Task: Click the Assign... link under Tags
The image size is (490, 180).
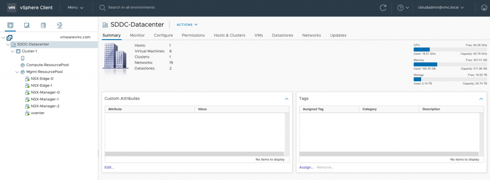Action: 306,167
